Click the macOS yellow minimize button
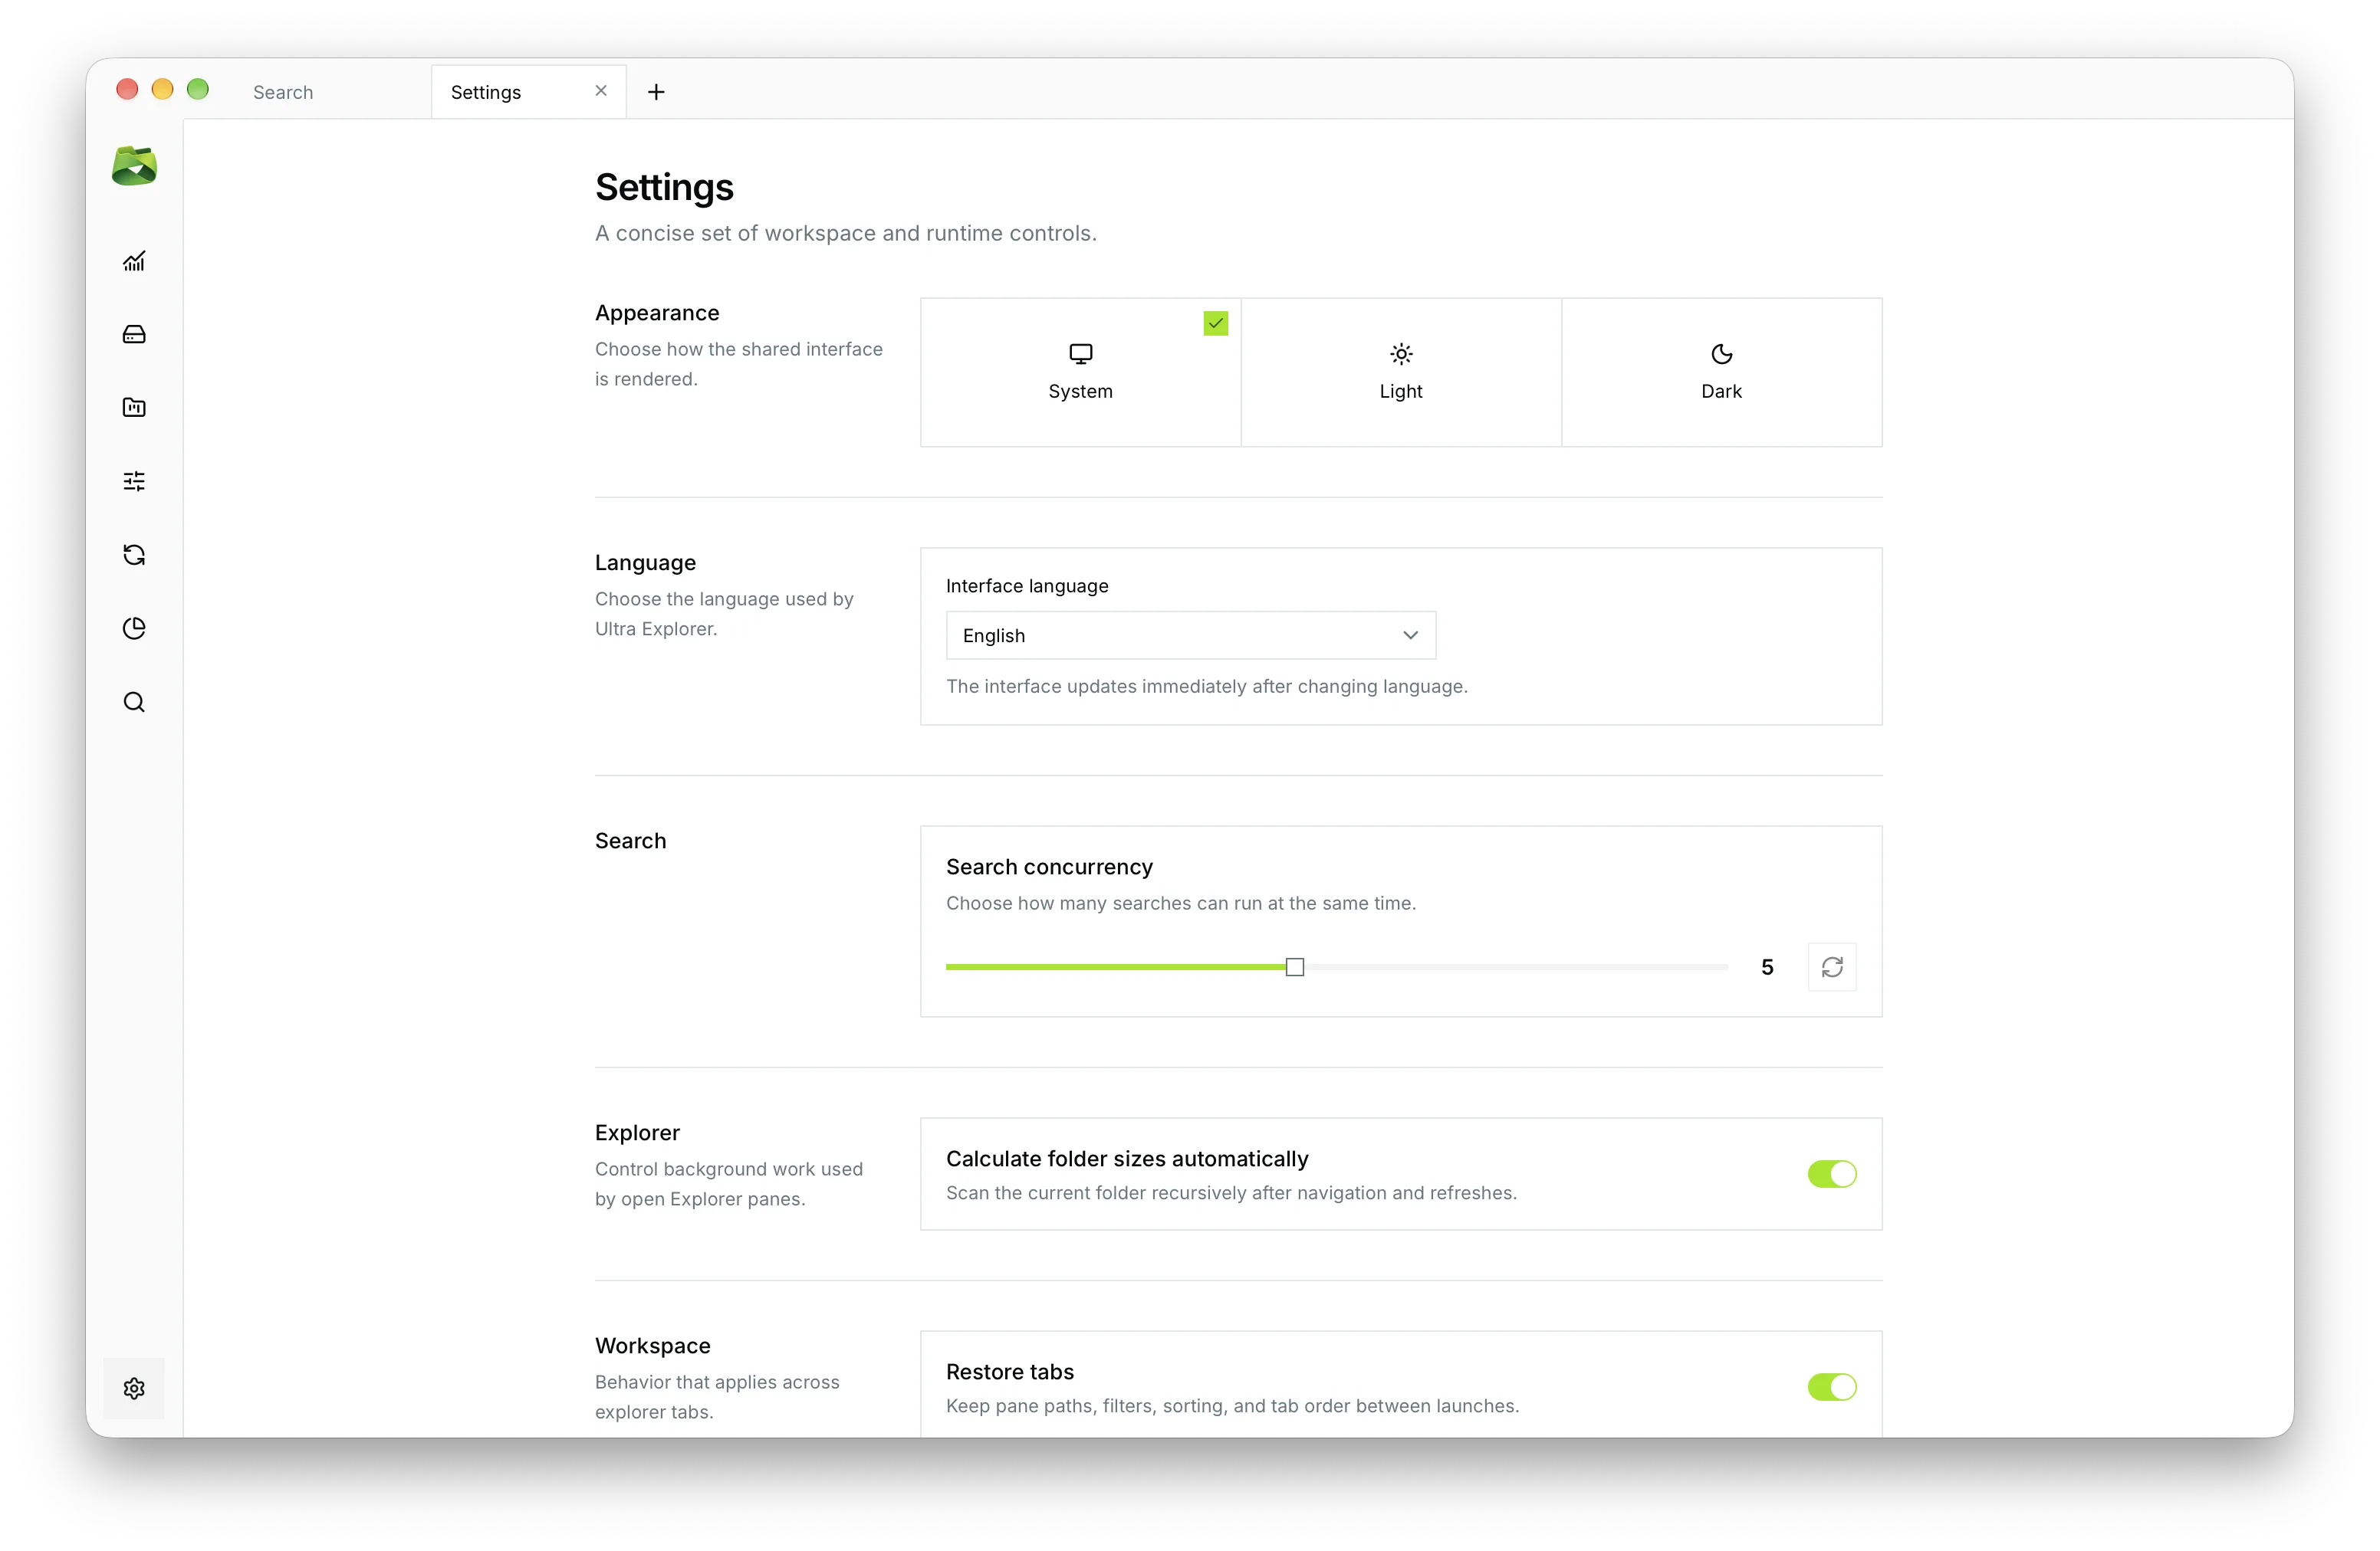Viewport: 2380px width, 1551px height. (162, 89)
